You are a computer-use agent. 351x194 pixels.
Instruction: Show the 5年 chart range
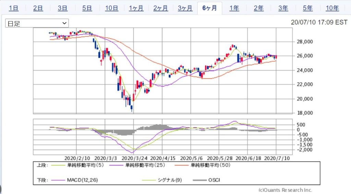[308, 9]
